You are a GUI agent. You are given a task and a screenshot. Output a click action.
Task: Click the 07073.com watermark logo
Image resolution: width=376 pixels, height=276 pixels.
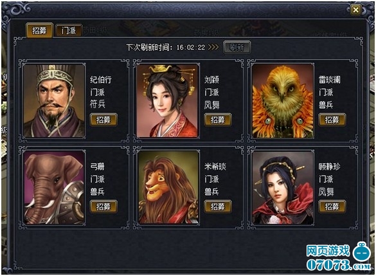click(x=339, y=264)
